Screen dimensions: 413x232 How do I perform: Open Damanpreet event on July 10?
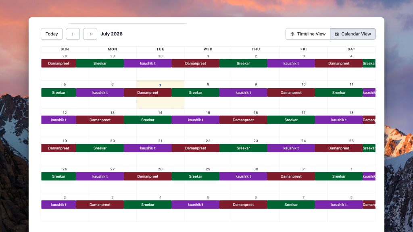pos(291,93)
